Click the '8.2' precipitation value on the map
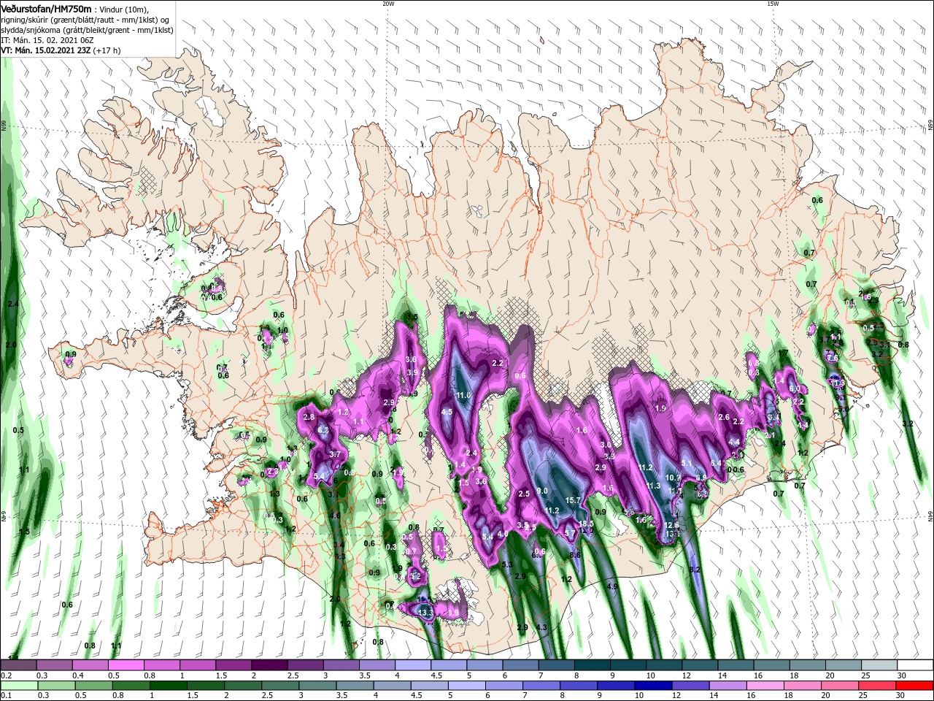 [x=695, y=569]
